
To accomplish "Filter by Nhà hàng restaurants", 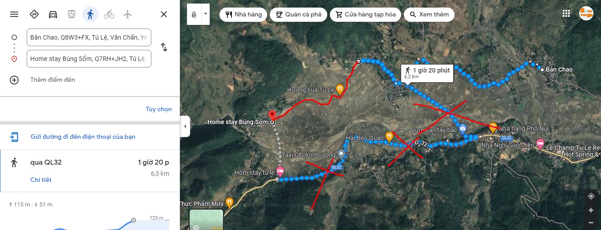I will (x=244, y=14).
